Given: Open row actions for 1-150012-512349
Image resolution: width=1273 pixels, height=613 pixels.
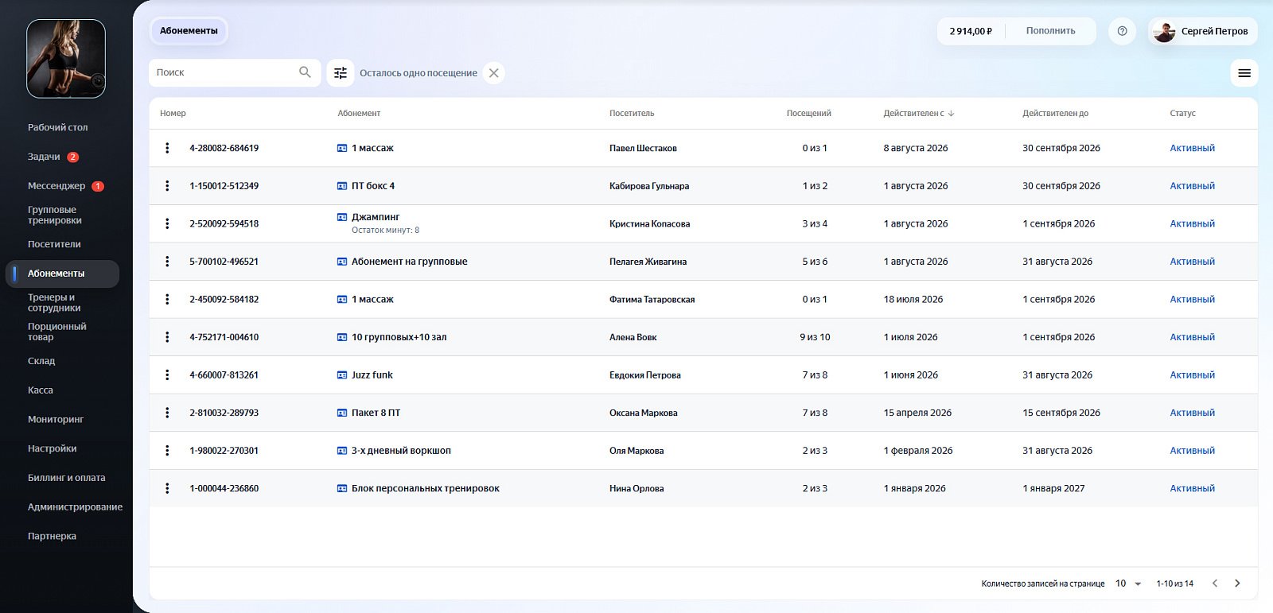Looking at the screenshot, I should pos(167,186).
